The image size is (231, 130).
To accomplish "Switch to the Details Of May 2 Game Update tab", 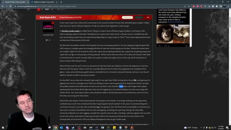I will pyautogui.click(x=15, y=2).
